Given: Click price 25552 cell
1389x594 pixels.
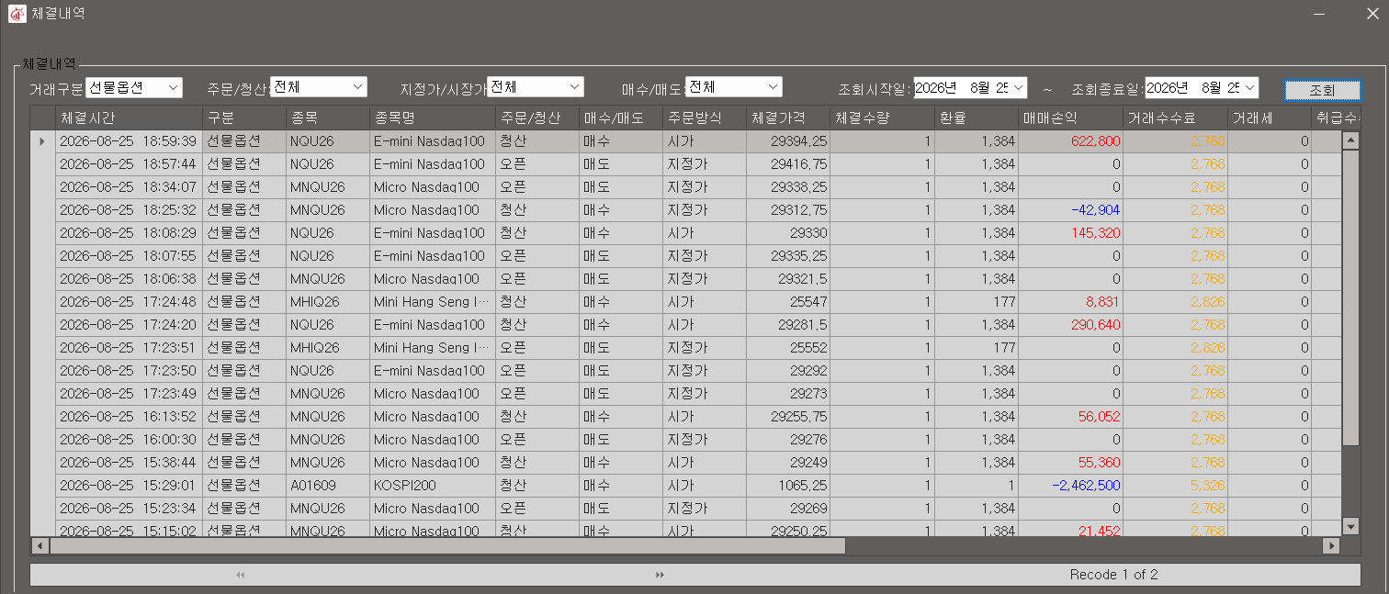Looking at the screenshot, I should point(788,348).
